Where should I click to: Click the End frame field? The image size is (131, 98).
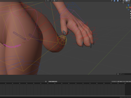pos(128,81)
